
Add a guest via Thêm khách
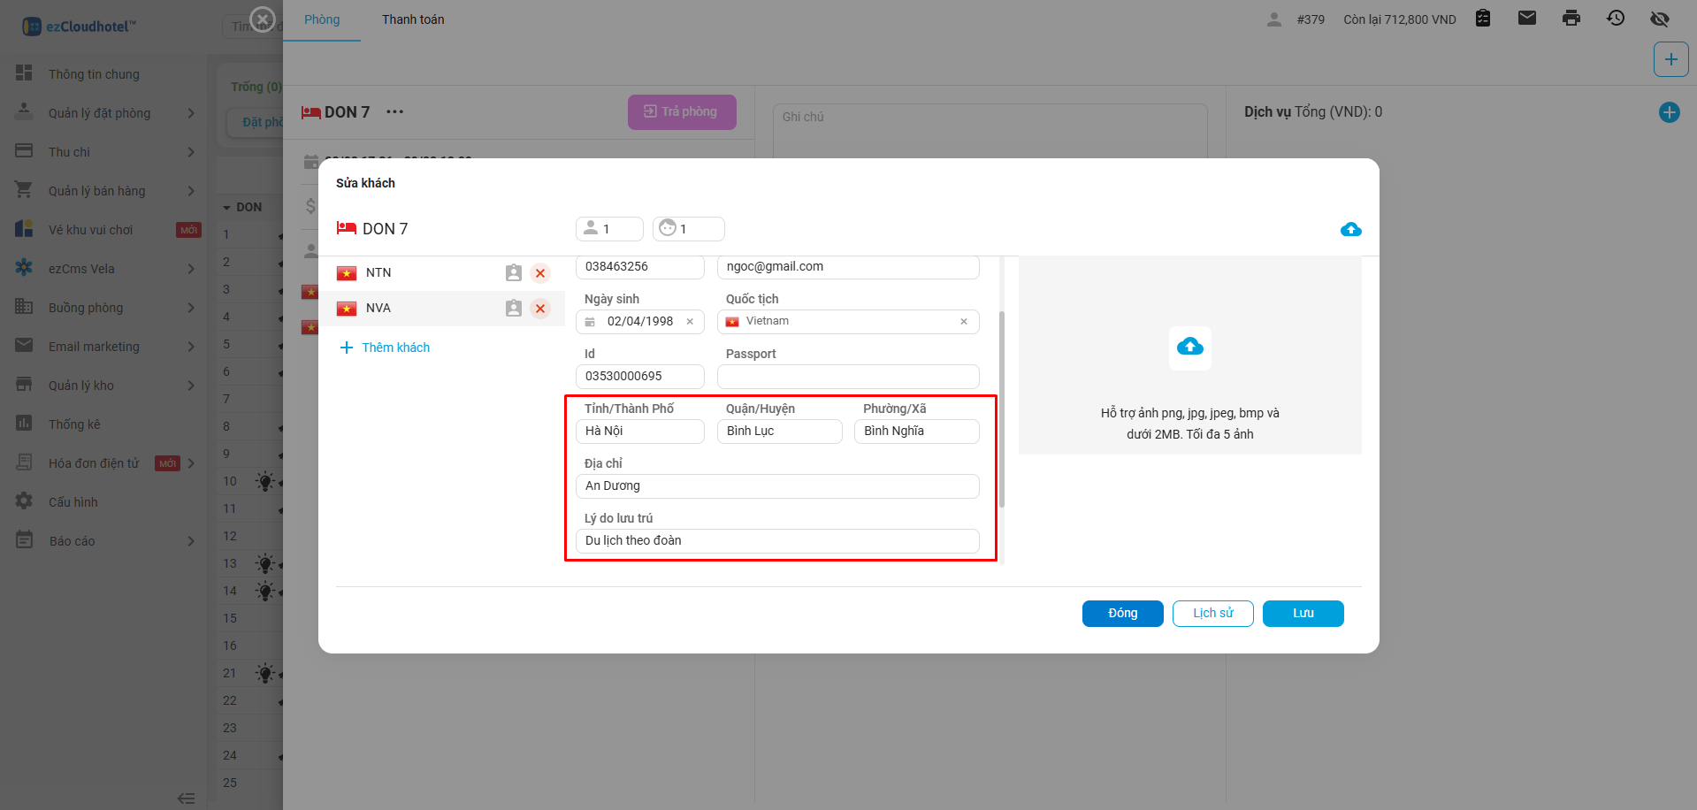click(386, 348)
